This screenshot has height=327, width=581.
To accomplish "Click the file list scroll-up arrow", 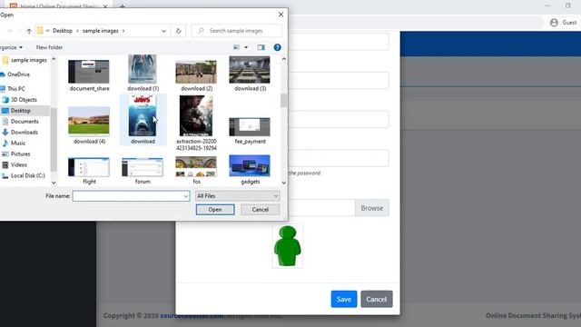I will [x=284, y=59].
